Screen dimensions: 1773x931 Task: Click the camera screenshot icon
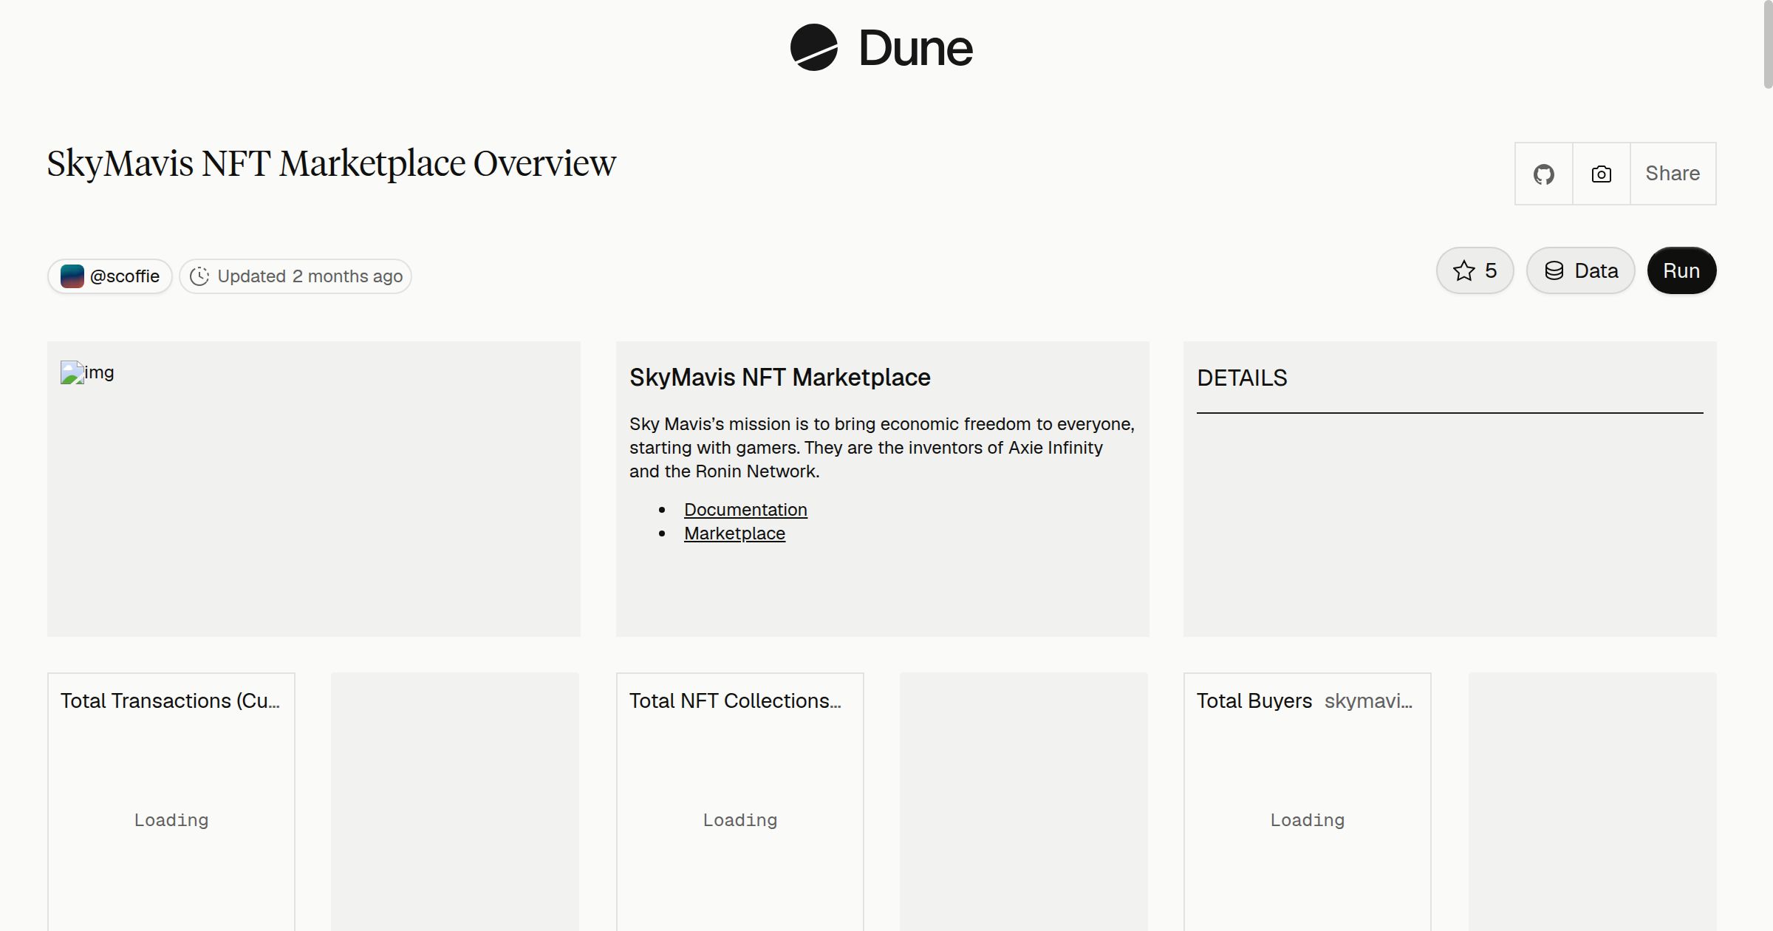(1602, 174)
